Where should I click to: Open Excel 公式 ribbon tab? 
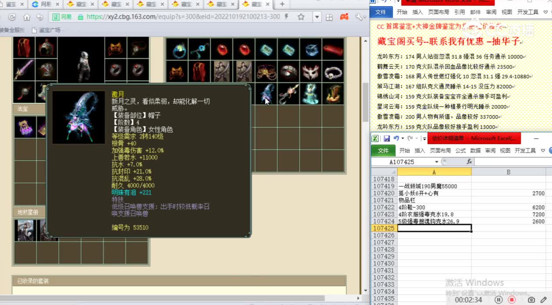[x=460, y=150]
